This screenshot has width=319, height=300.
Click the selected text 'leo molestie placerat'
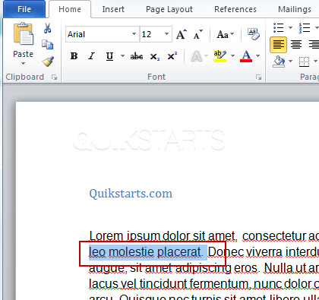tap(145, 252)
